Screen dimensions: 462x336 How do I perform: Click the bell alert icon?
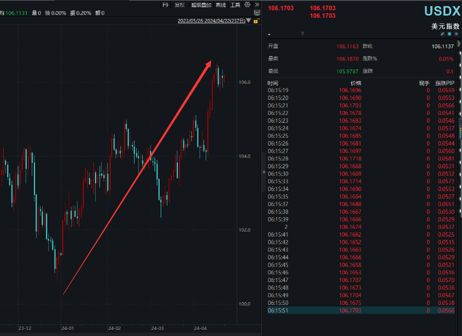449,34
